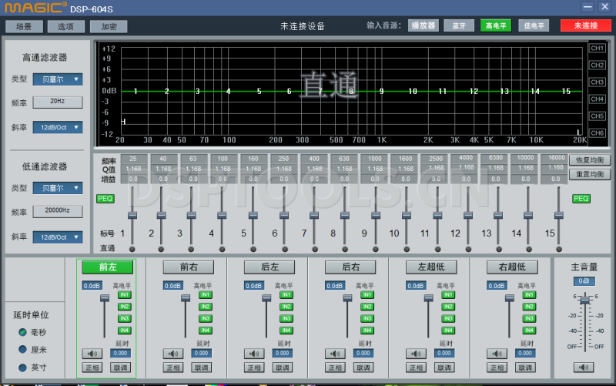Select 厘米 delay unit
The height and width of the screenshot is (386, 616).
click(23, 350)
